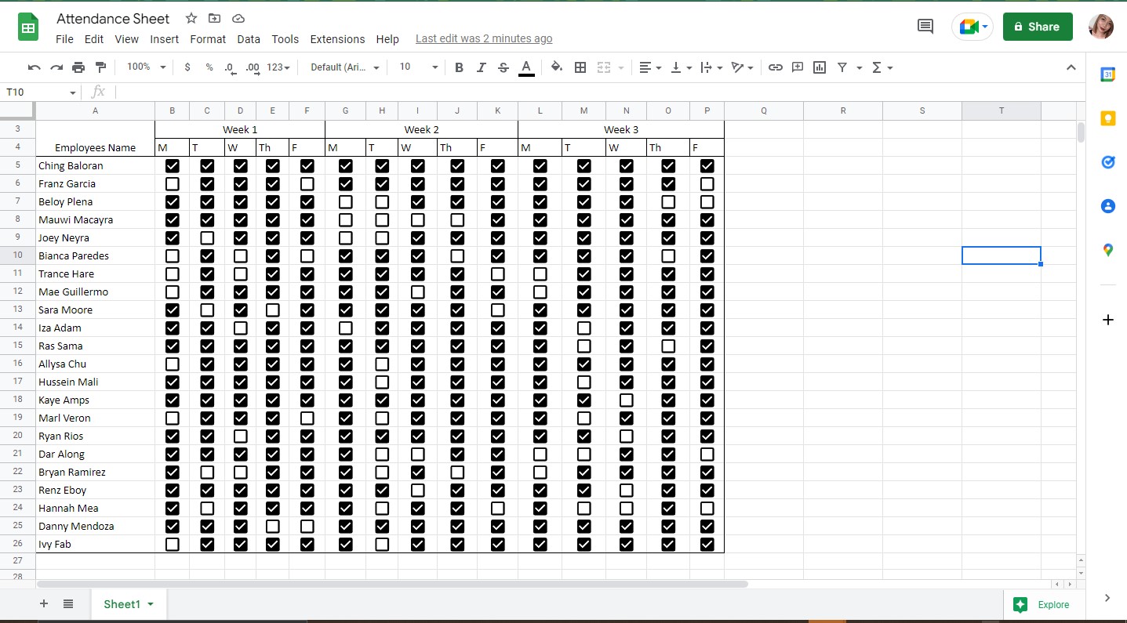The width and height of the screenshot is (1127, 623).
Task: Toggle bold formatting
Action: (459, 67)
